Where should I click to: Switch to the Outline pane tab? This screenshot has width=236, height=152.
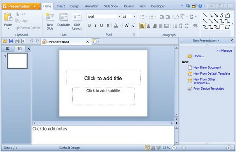[8, 49]
